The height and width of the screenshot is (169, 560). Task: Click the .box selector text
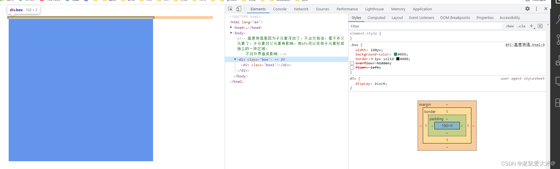click(354, 45)
